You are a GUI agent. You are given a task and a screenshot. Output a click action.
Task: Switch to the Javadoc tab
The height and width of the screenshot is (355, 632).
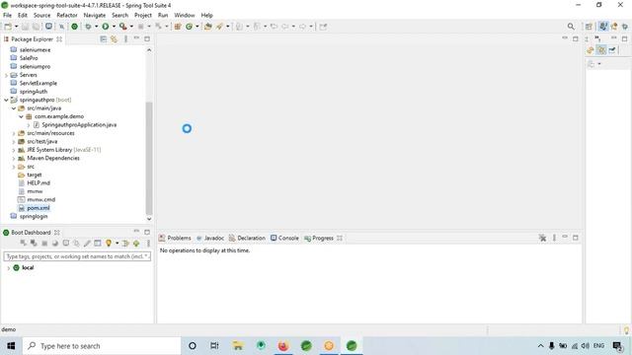point(210,238)
